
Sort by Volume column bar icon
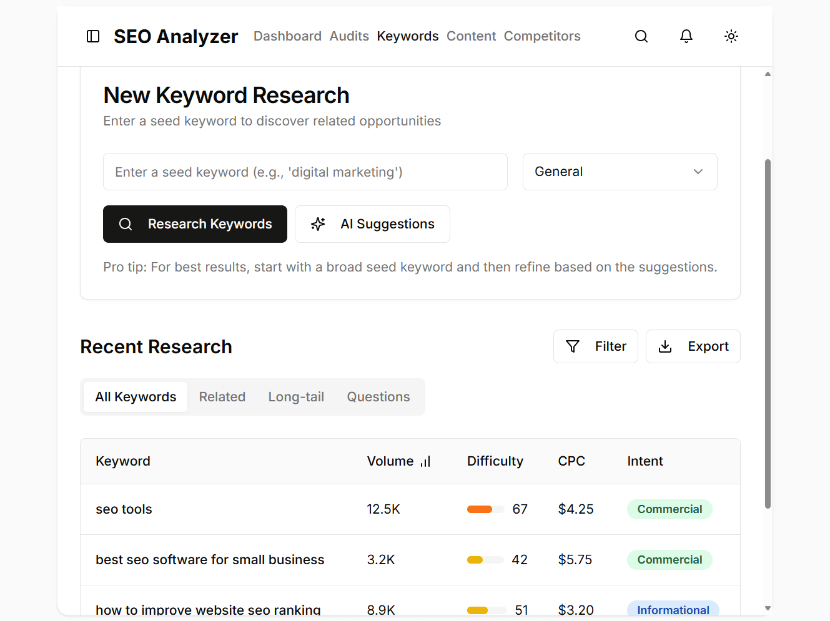click(x=425, y=462)
